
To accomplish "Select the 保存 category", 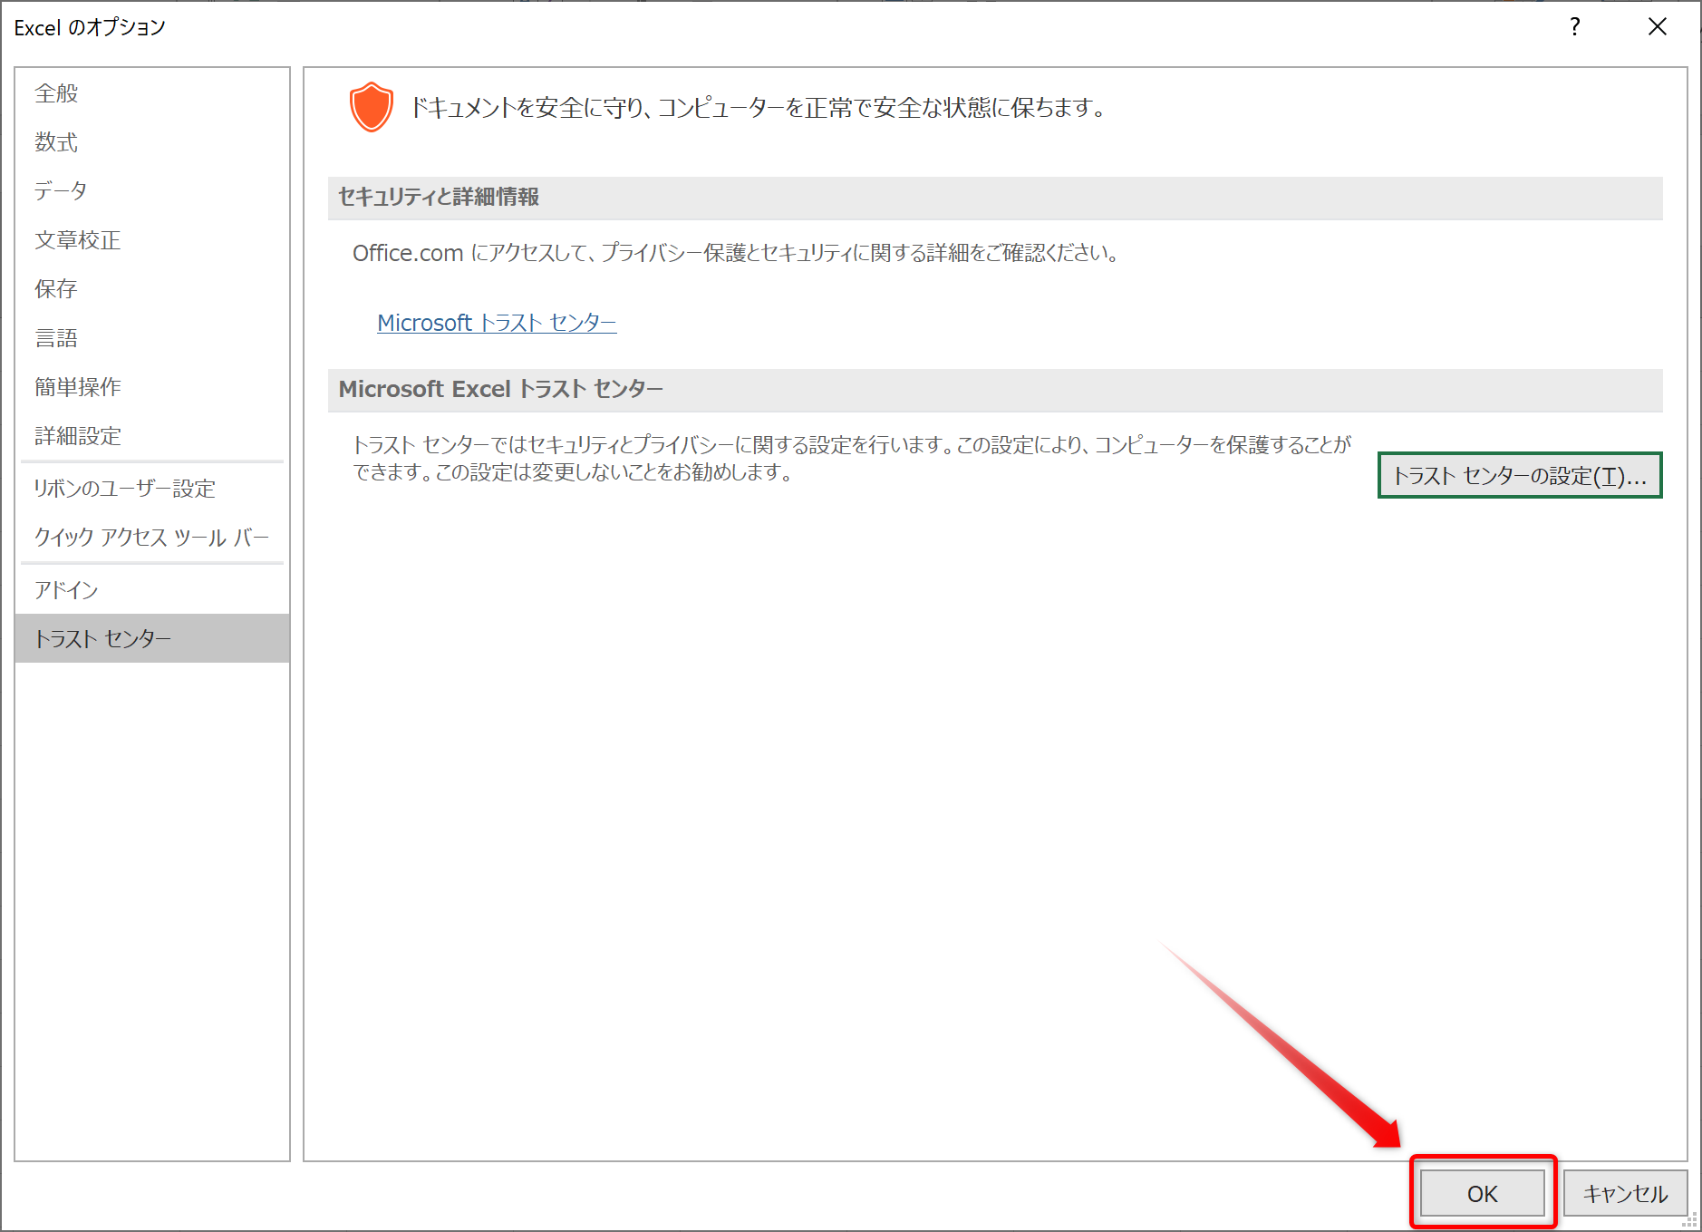I will (x=152, y=289).
